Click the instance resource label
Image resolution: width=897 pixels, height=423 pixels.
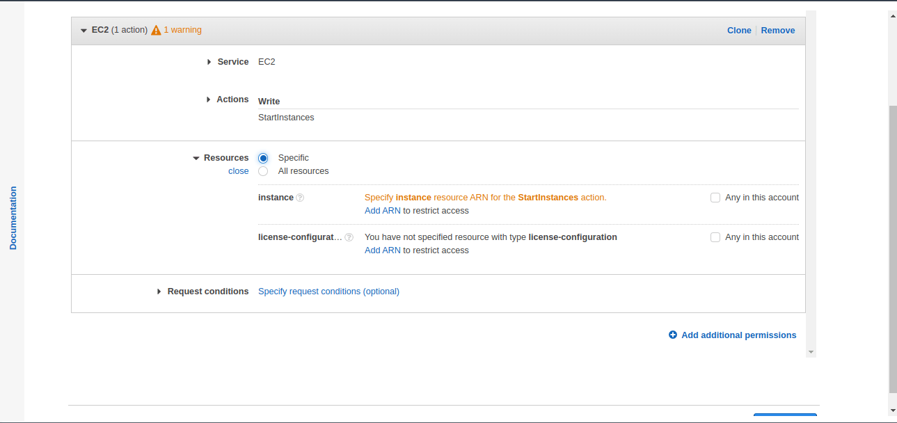tap(276, 198)
